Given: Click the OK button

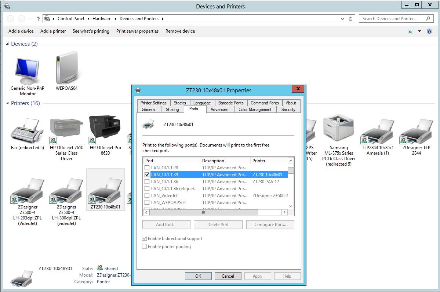Looking at the screenshot, I should click(198, 276).
